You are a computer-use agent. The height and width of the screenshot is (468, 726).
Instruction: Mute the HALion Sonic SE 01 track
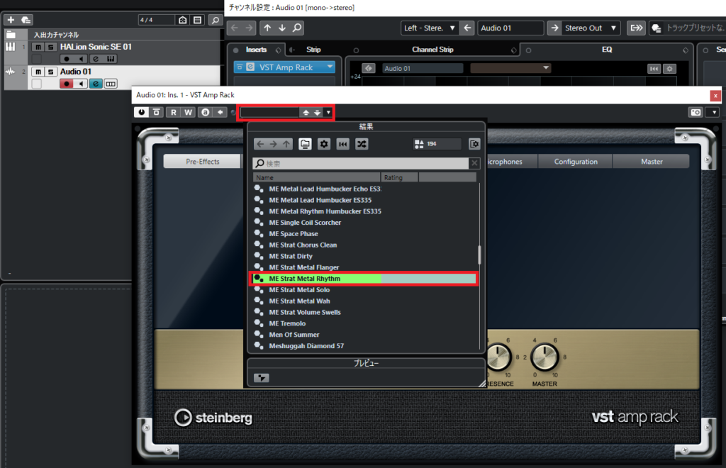38,47
